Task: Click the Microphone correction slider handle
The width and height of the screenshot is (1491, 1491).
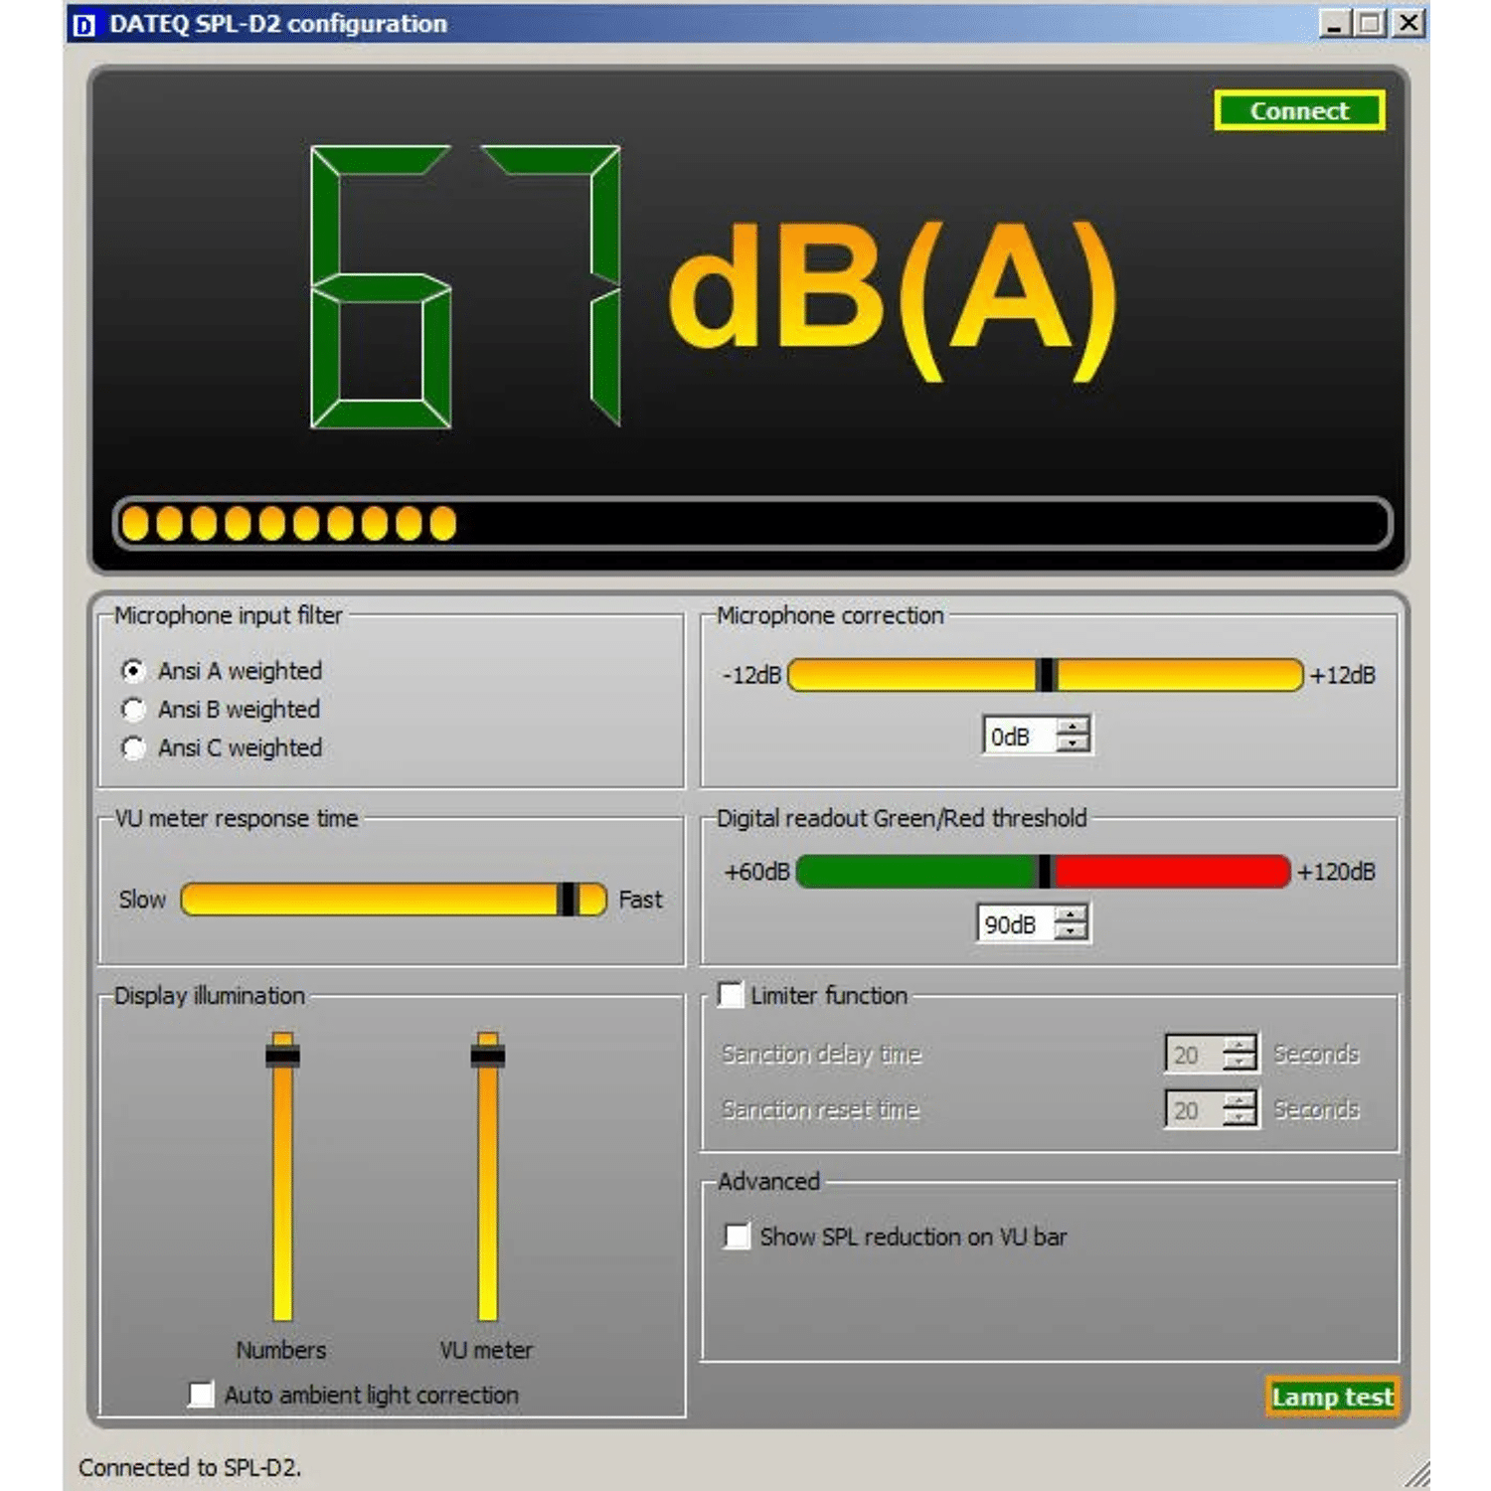Action: 1046,675
